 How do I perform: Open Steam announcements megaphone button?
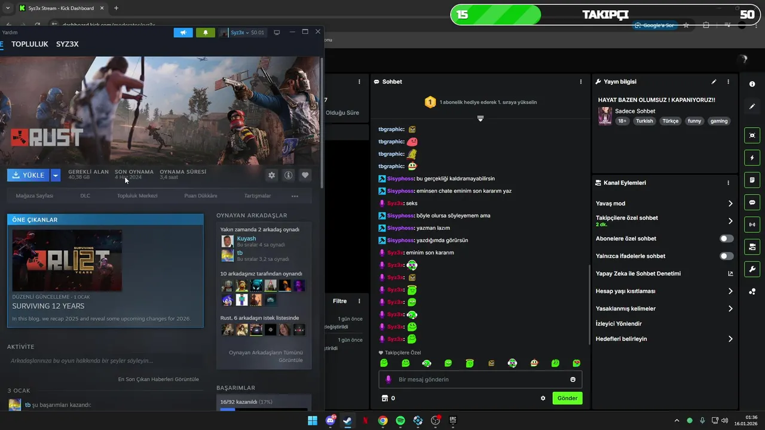coord(183,32)
